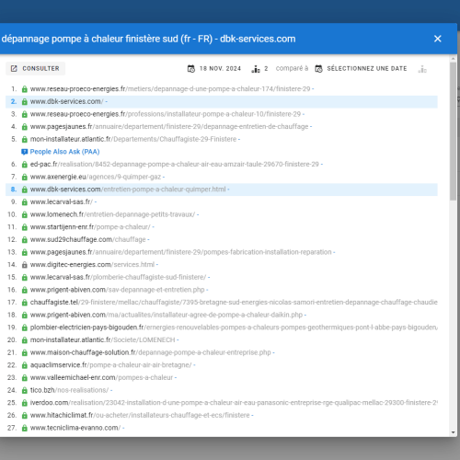
Task: Open result 8 dbk-services entretien-pompe-a-chaleur-quimper
Action: (x=128, y=190)
